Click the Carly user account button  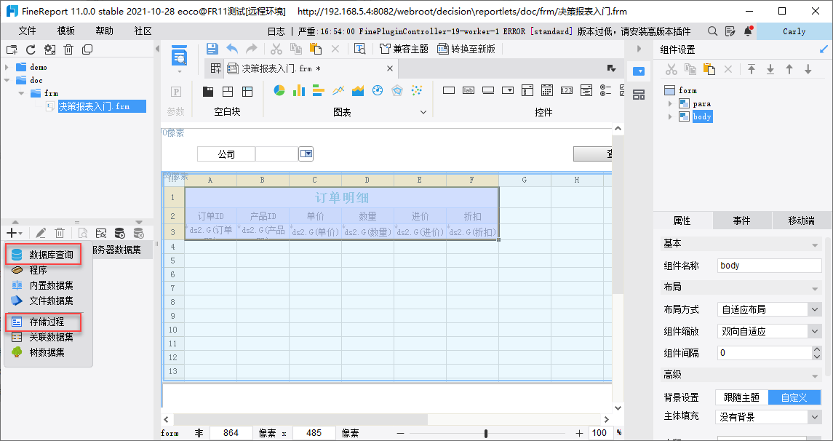coord(794,31)
